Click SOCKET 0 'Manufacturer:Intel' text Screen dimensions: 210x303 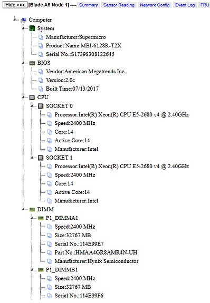pos(77,149)
